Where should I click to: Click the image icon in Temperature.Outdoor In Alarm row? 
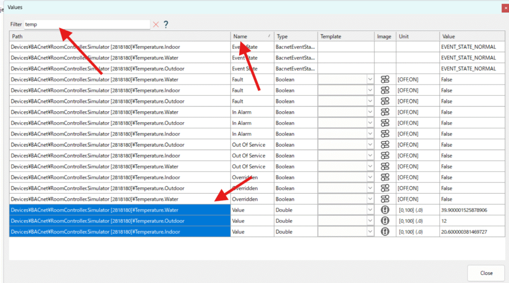point(385,123)
